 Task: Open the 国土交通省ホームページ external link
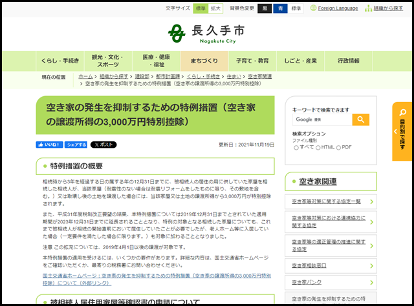pyautogui.click(x=157, y=280)
